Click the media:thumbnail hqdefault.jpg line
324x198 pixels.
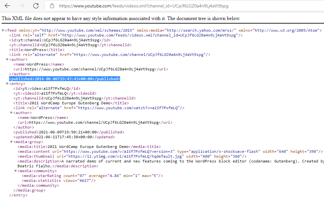click(x=132, y=156)
